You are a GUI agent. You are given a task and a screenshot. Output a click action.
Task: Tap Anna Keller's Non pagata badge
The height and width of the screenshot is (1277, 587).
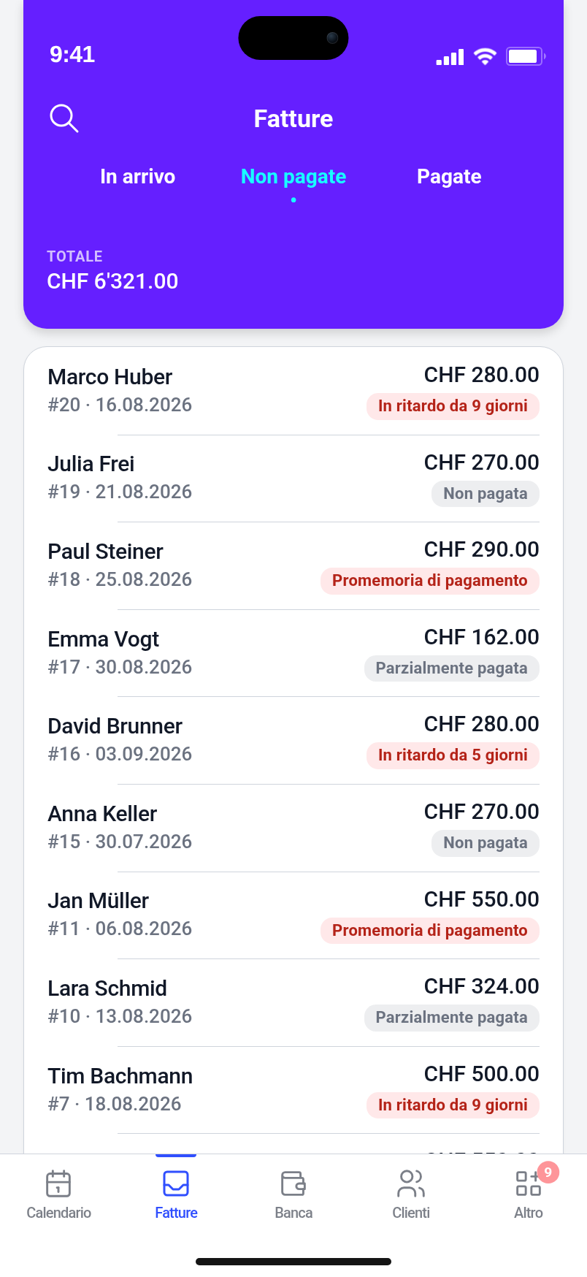click(486, 843)
